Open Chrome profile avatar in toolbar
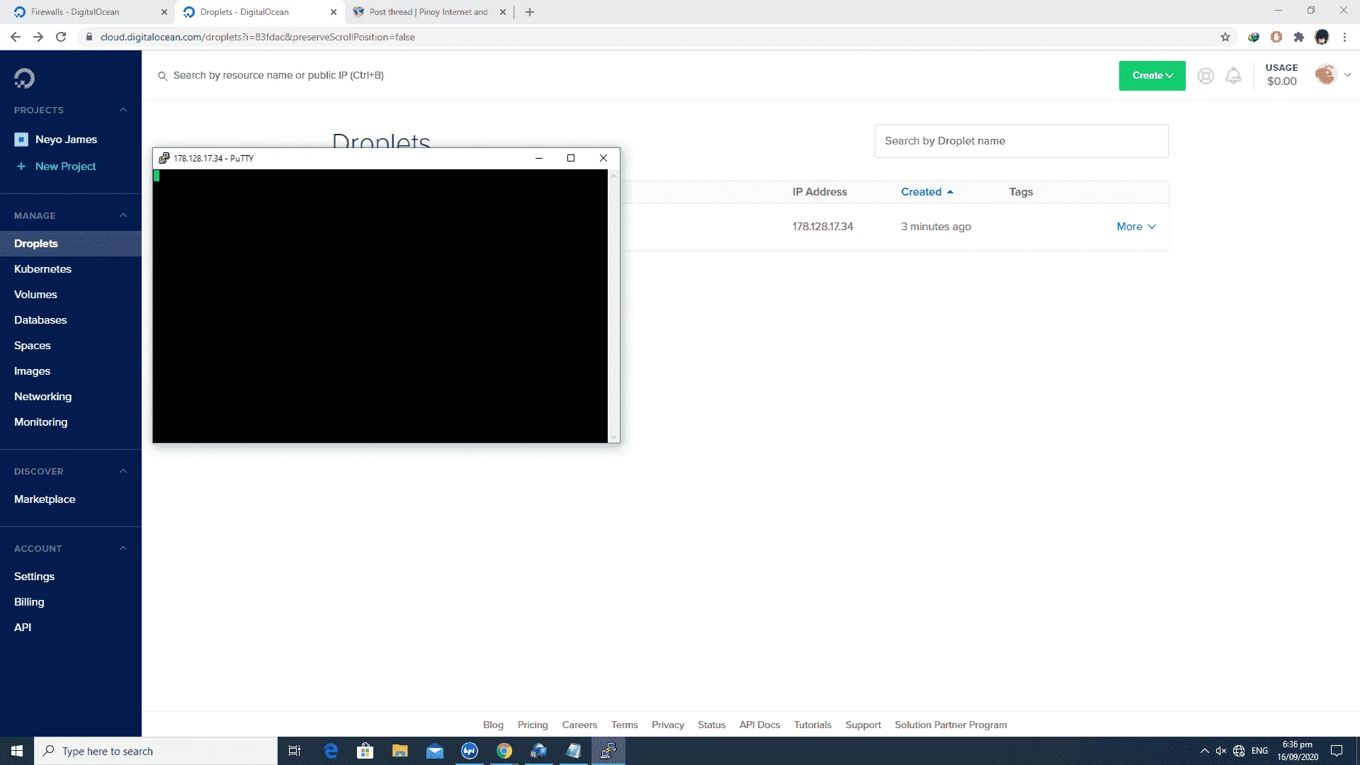1360x765 pixels. pyautogui.click(x=1322, y=37)
